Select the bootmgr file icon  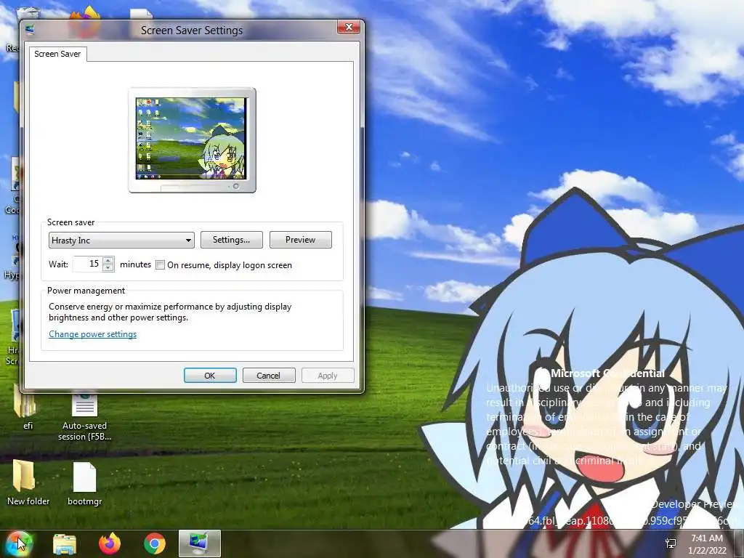84,483
